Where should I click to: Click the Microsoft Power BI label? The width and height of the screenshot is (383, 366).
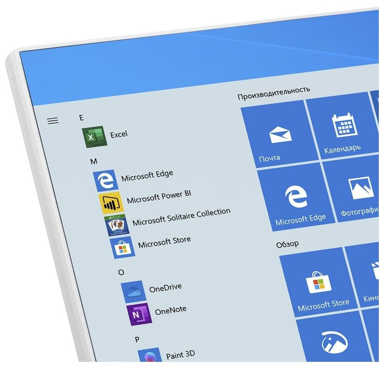[x=159, y=197]
